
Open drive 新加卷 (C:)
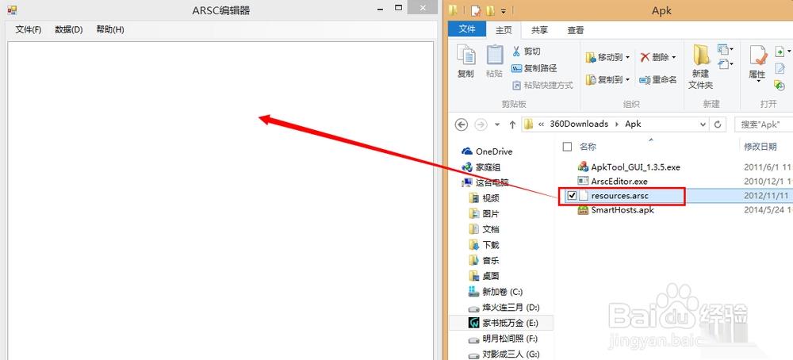(x=495, y=292)
